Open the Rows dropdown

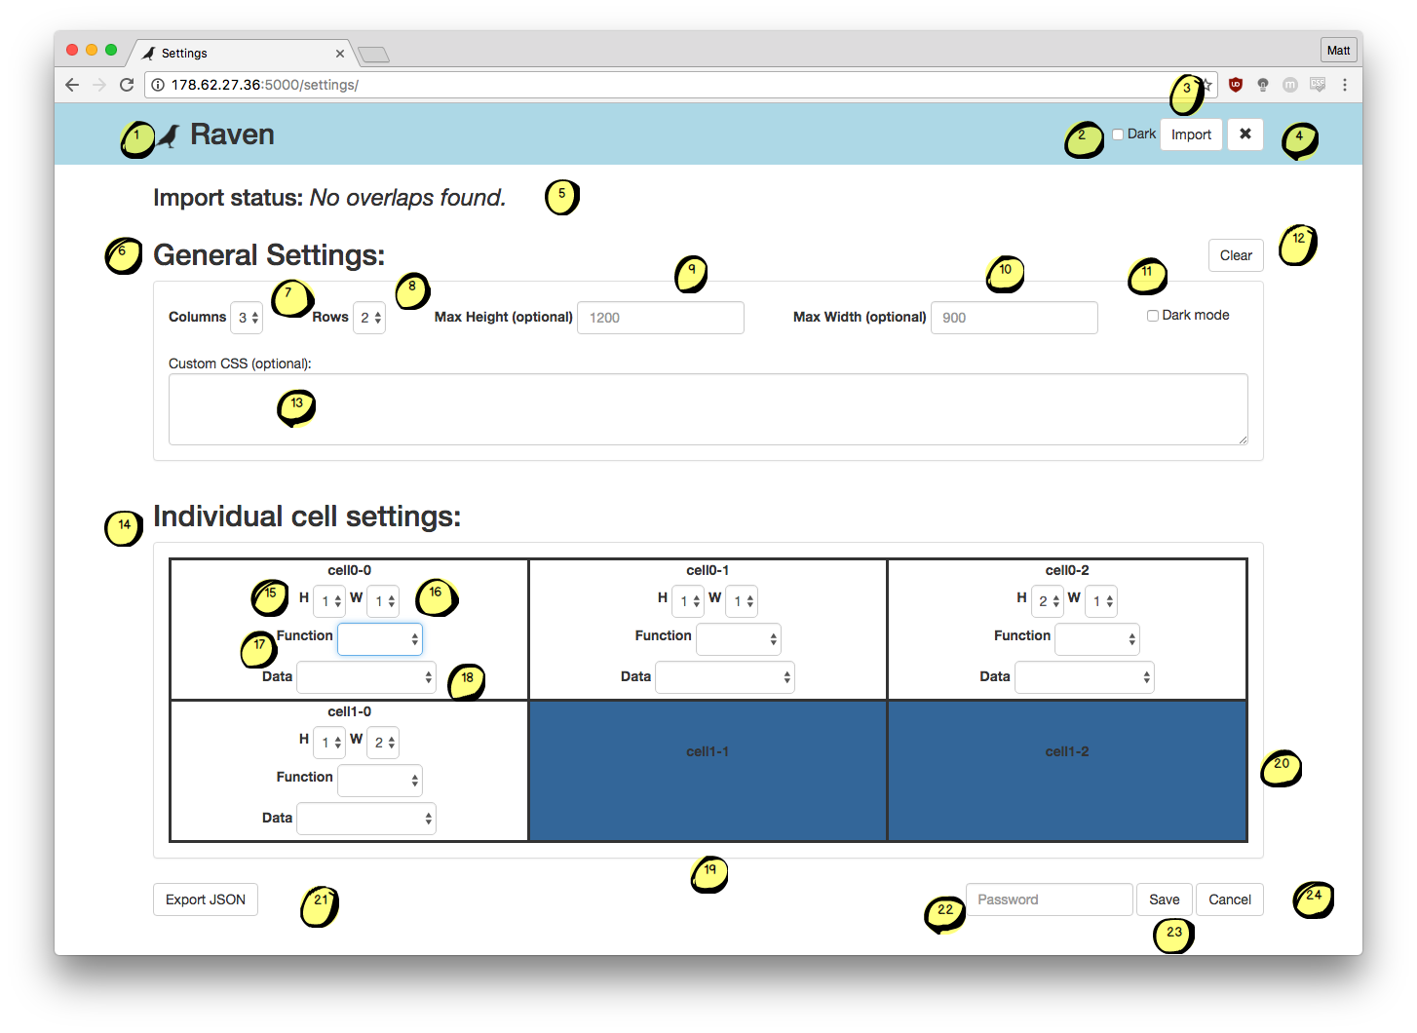369,318
